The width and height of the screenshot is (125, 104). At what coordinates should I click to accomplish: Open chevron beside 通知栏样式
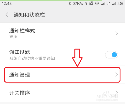tap(117, 33)
